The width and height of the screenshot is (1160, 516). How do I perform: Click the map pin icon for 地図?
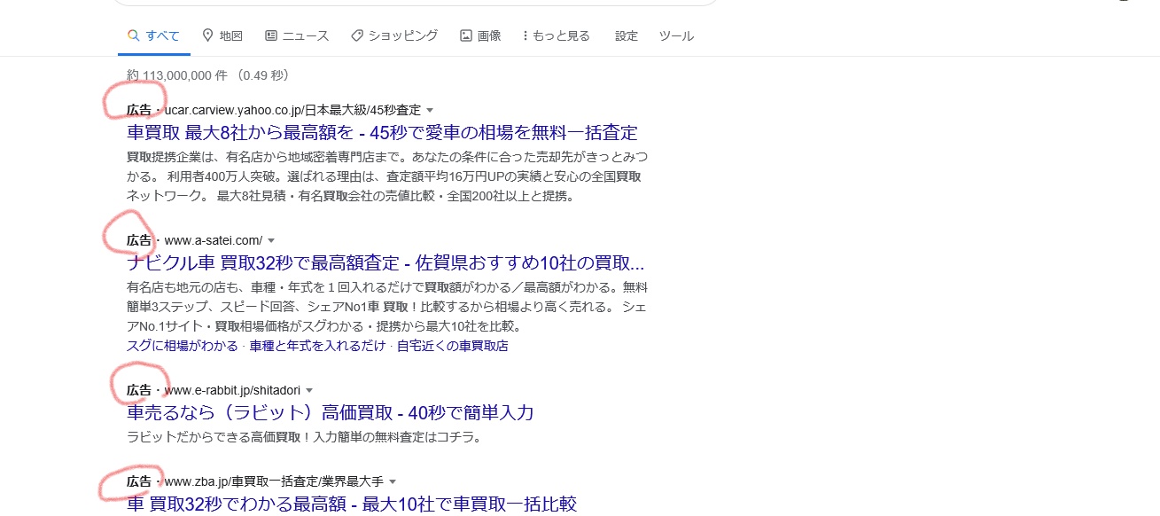(208, 35)
